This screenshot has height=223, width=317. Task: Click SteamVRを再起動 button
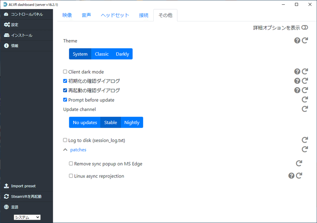pos(27,196)
